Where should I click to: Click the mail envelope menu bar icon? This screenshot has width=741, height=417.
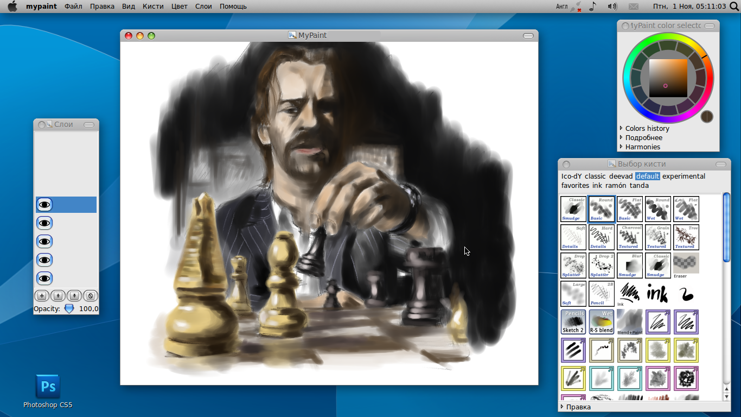coord(633,7)
